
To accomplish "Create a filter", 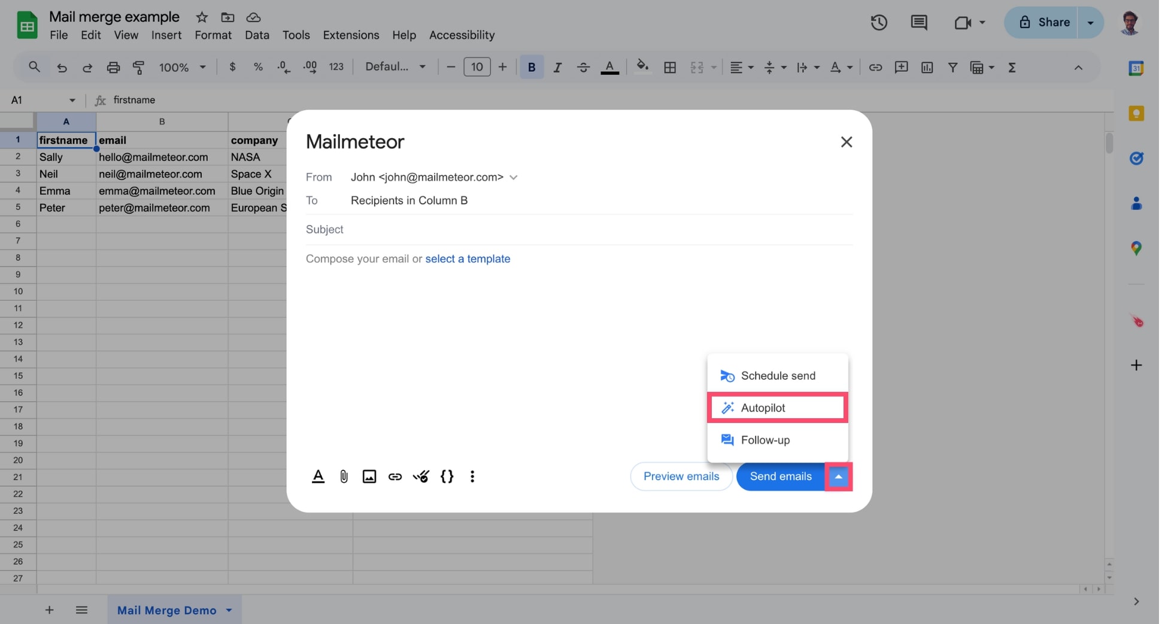I will (952, 68).
